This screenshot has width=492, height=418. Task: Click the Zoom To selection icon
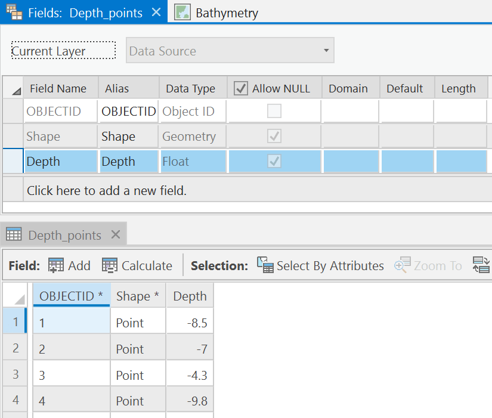coord(403,265)
